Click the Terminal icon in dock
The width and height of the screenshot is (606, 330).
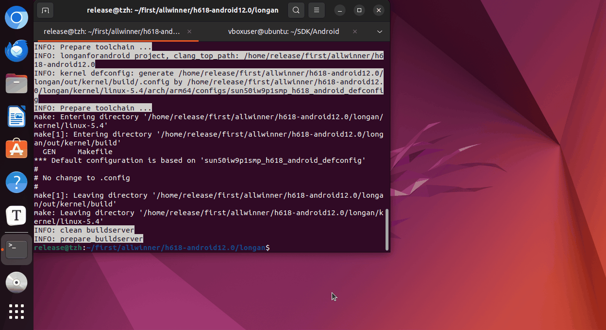(17, 249)
